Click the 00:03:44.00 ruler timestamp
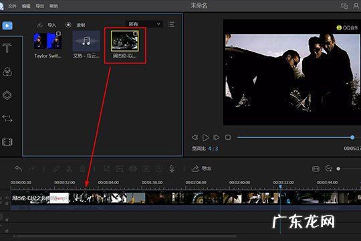Image resolution: width=361 pixels, height=241 pixels. [x=327, y=182]
